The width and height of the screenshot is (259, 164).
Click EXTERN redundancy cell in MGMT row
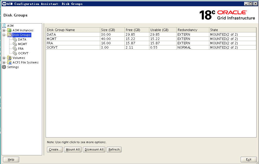point(193,39)
